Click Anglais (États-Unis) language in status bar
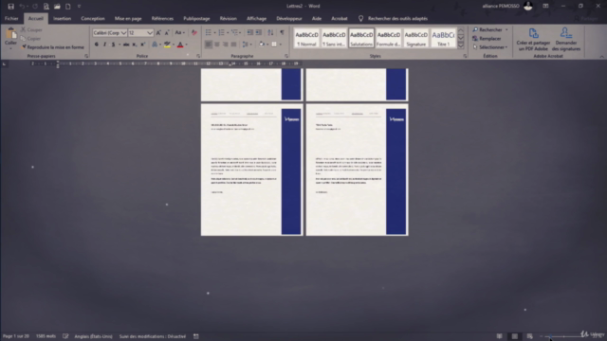The image size is (607, 341). click(x=93, y=336)
